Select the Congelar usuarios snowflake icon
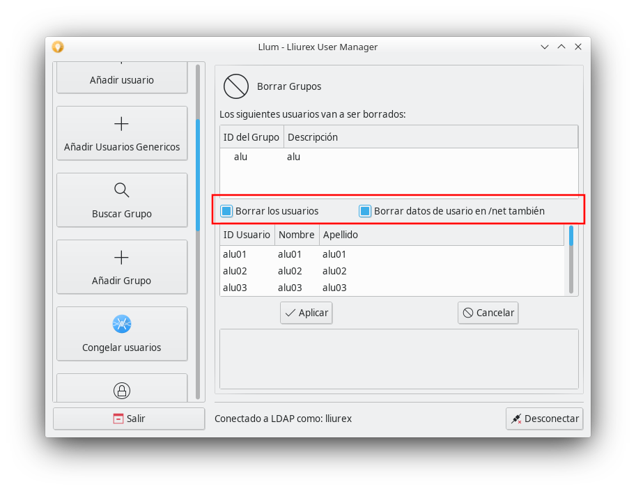 pos(121,324)
